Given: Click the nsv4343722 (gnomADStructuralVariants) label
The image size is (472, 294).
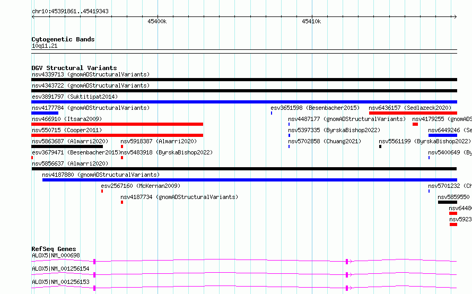Looking at the screenshot, I should pyautogui.click(x=91, y=85).
